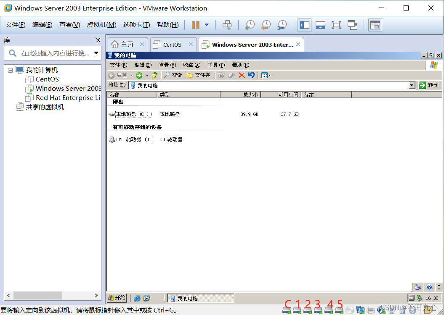Pause the virtual machine from the toolbar
The width and height of the screenshot is (444, 315).
[x=195, y=25]
